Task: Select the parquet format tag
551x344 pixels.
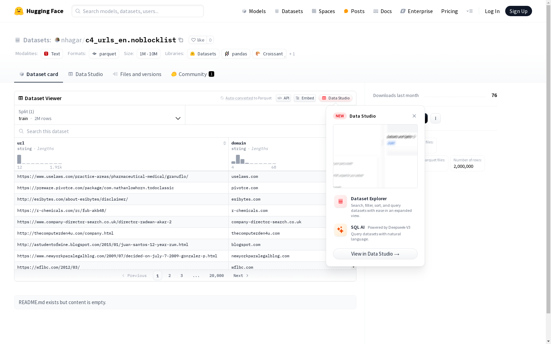Action: click(104, 54)
